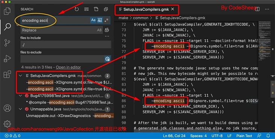
Task: Open the Manage gear icon
Action: tap(7, 124)
